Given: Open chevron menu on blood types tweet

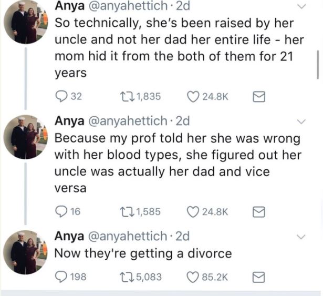Looking at the screenshot, I should [x=301, y=122].
